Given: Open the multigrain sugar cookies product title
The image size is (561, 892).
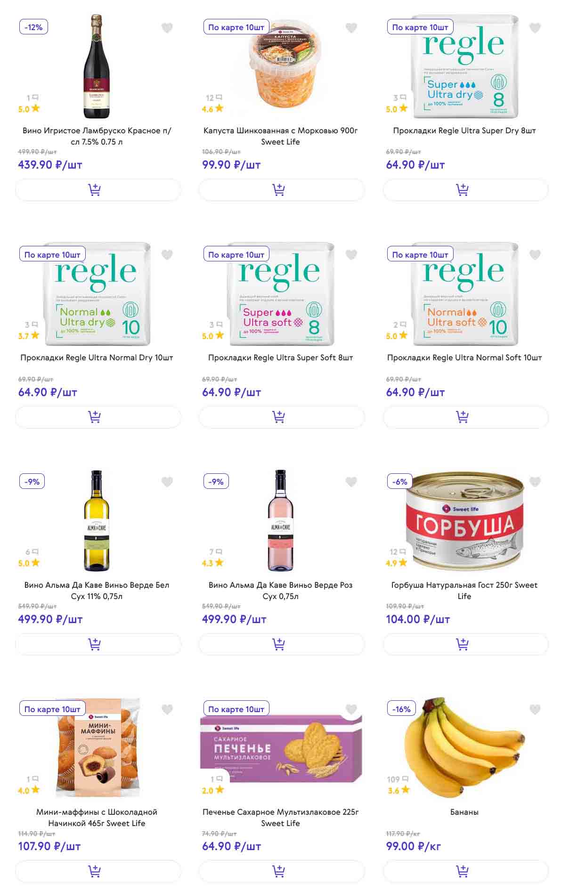Looking at the screenshot, I should pyautogui.click(x=280, y=818).
